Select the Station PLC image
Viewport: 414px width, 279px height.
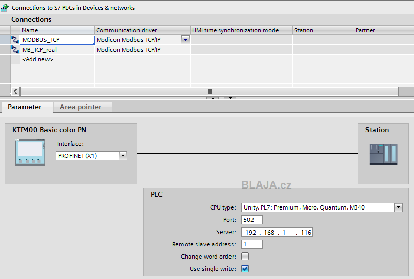383,154
